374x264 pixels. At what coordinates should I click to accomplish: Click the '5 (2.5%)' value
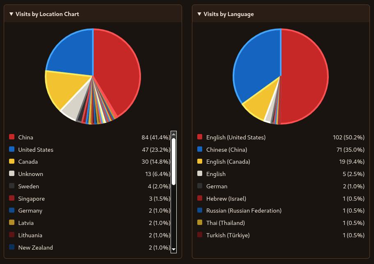pyautogui.click(x=353, y=174)
